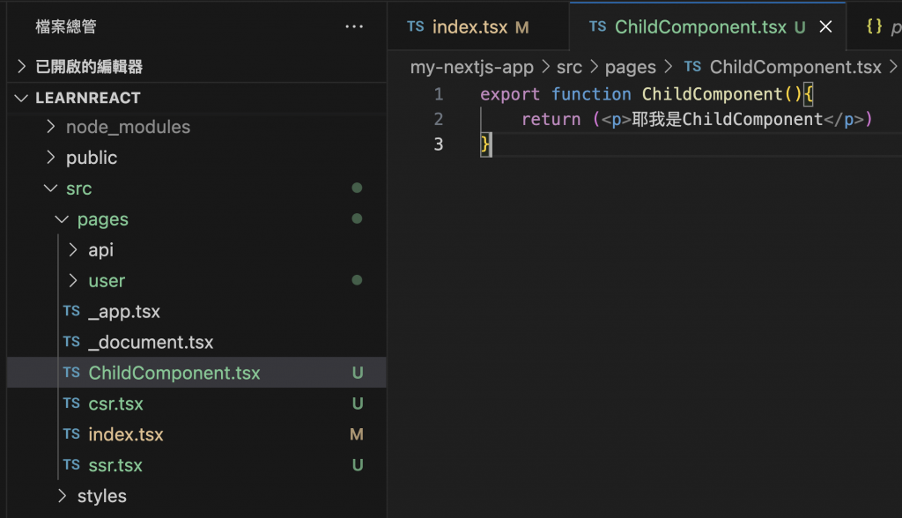The width and height of the screenshot is (902, 518).
Task: Click the TS icon beside _app.tsx
Action: pos(71,312)
